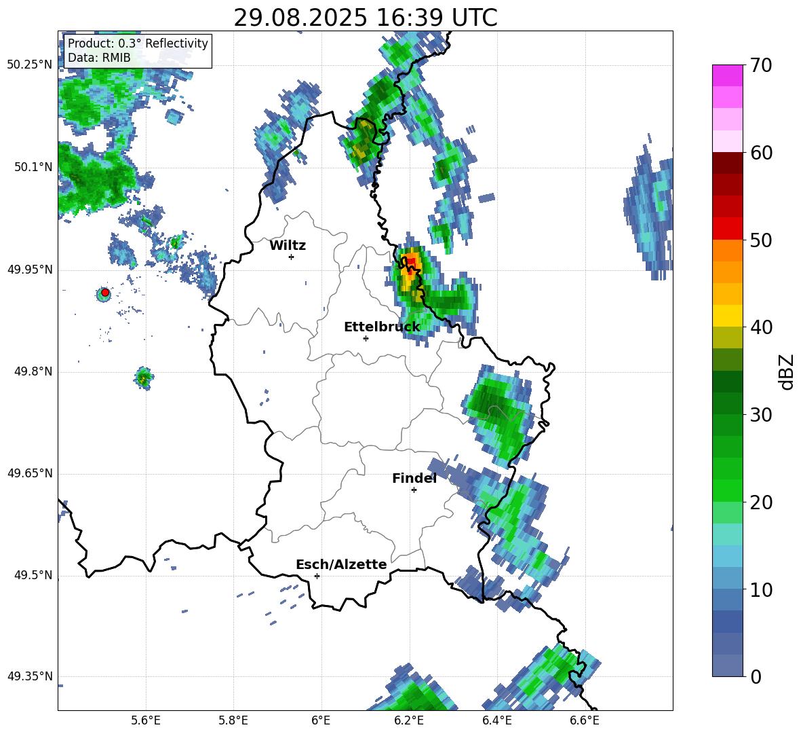This screenshot has height=734, width=803.
Task: Click the 40 dBZ colorbar tick label
Action: (x=760, y=327)
